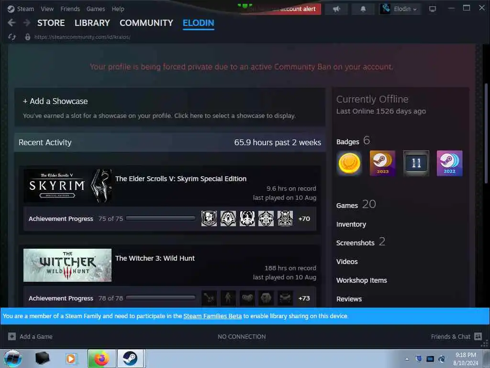Click the Add a Game plus icon

click(x=12, y=336)
